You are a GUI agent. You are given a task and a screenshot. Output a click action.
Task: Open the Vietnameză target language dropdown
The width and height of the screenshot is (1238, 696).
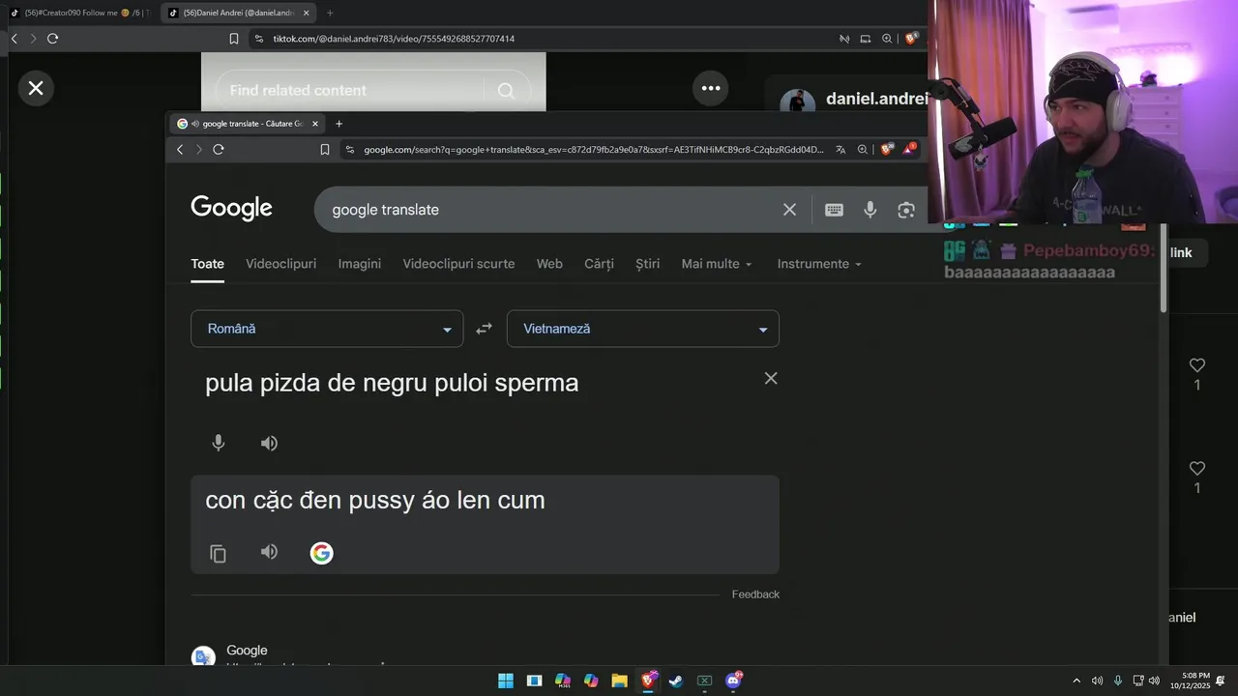[x=643, y=329]
